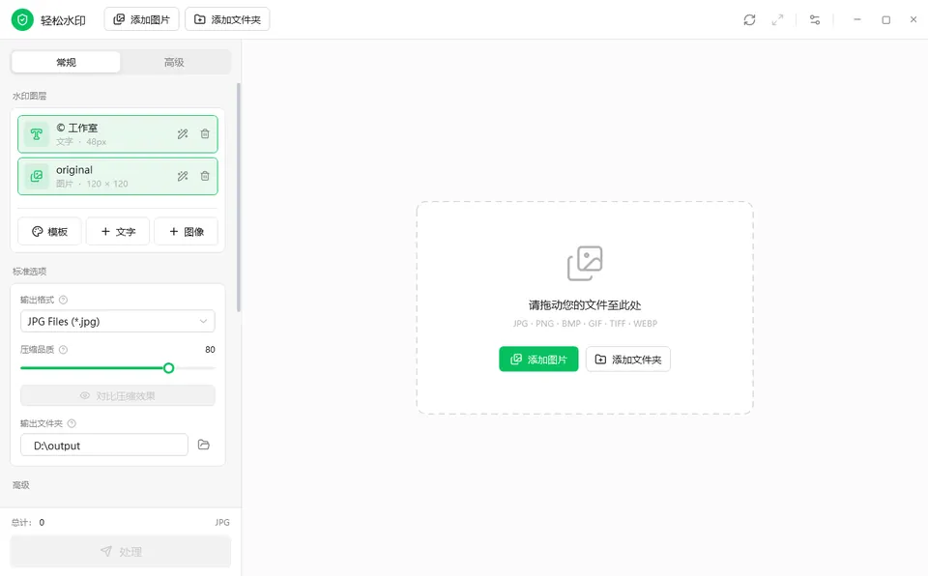Click the 轻松水印 green shield logo
928x576 pixels.
[22, 19]
